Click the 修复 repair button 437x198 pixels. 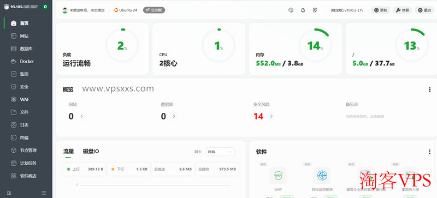click(403, 10)
